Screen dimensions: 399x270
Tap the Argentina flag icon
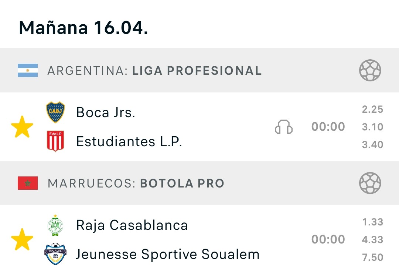(x=28, y=70)
